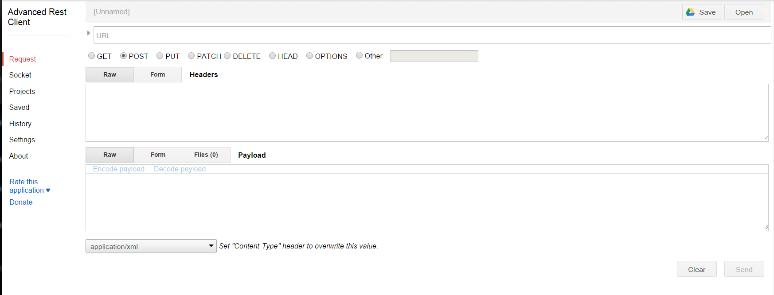Screen dimensions: 774x295
Task: Focus the URL input field
Action: 432,35
